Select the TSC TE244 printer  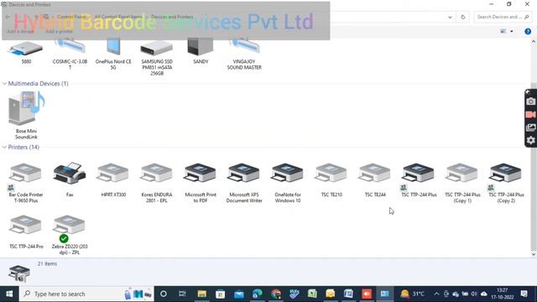click(375, 180)
